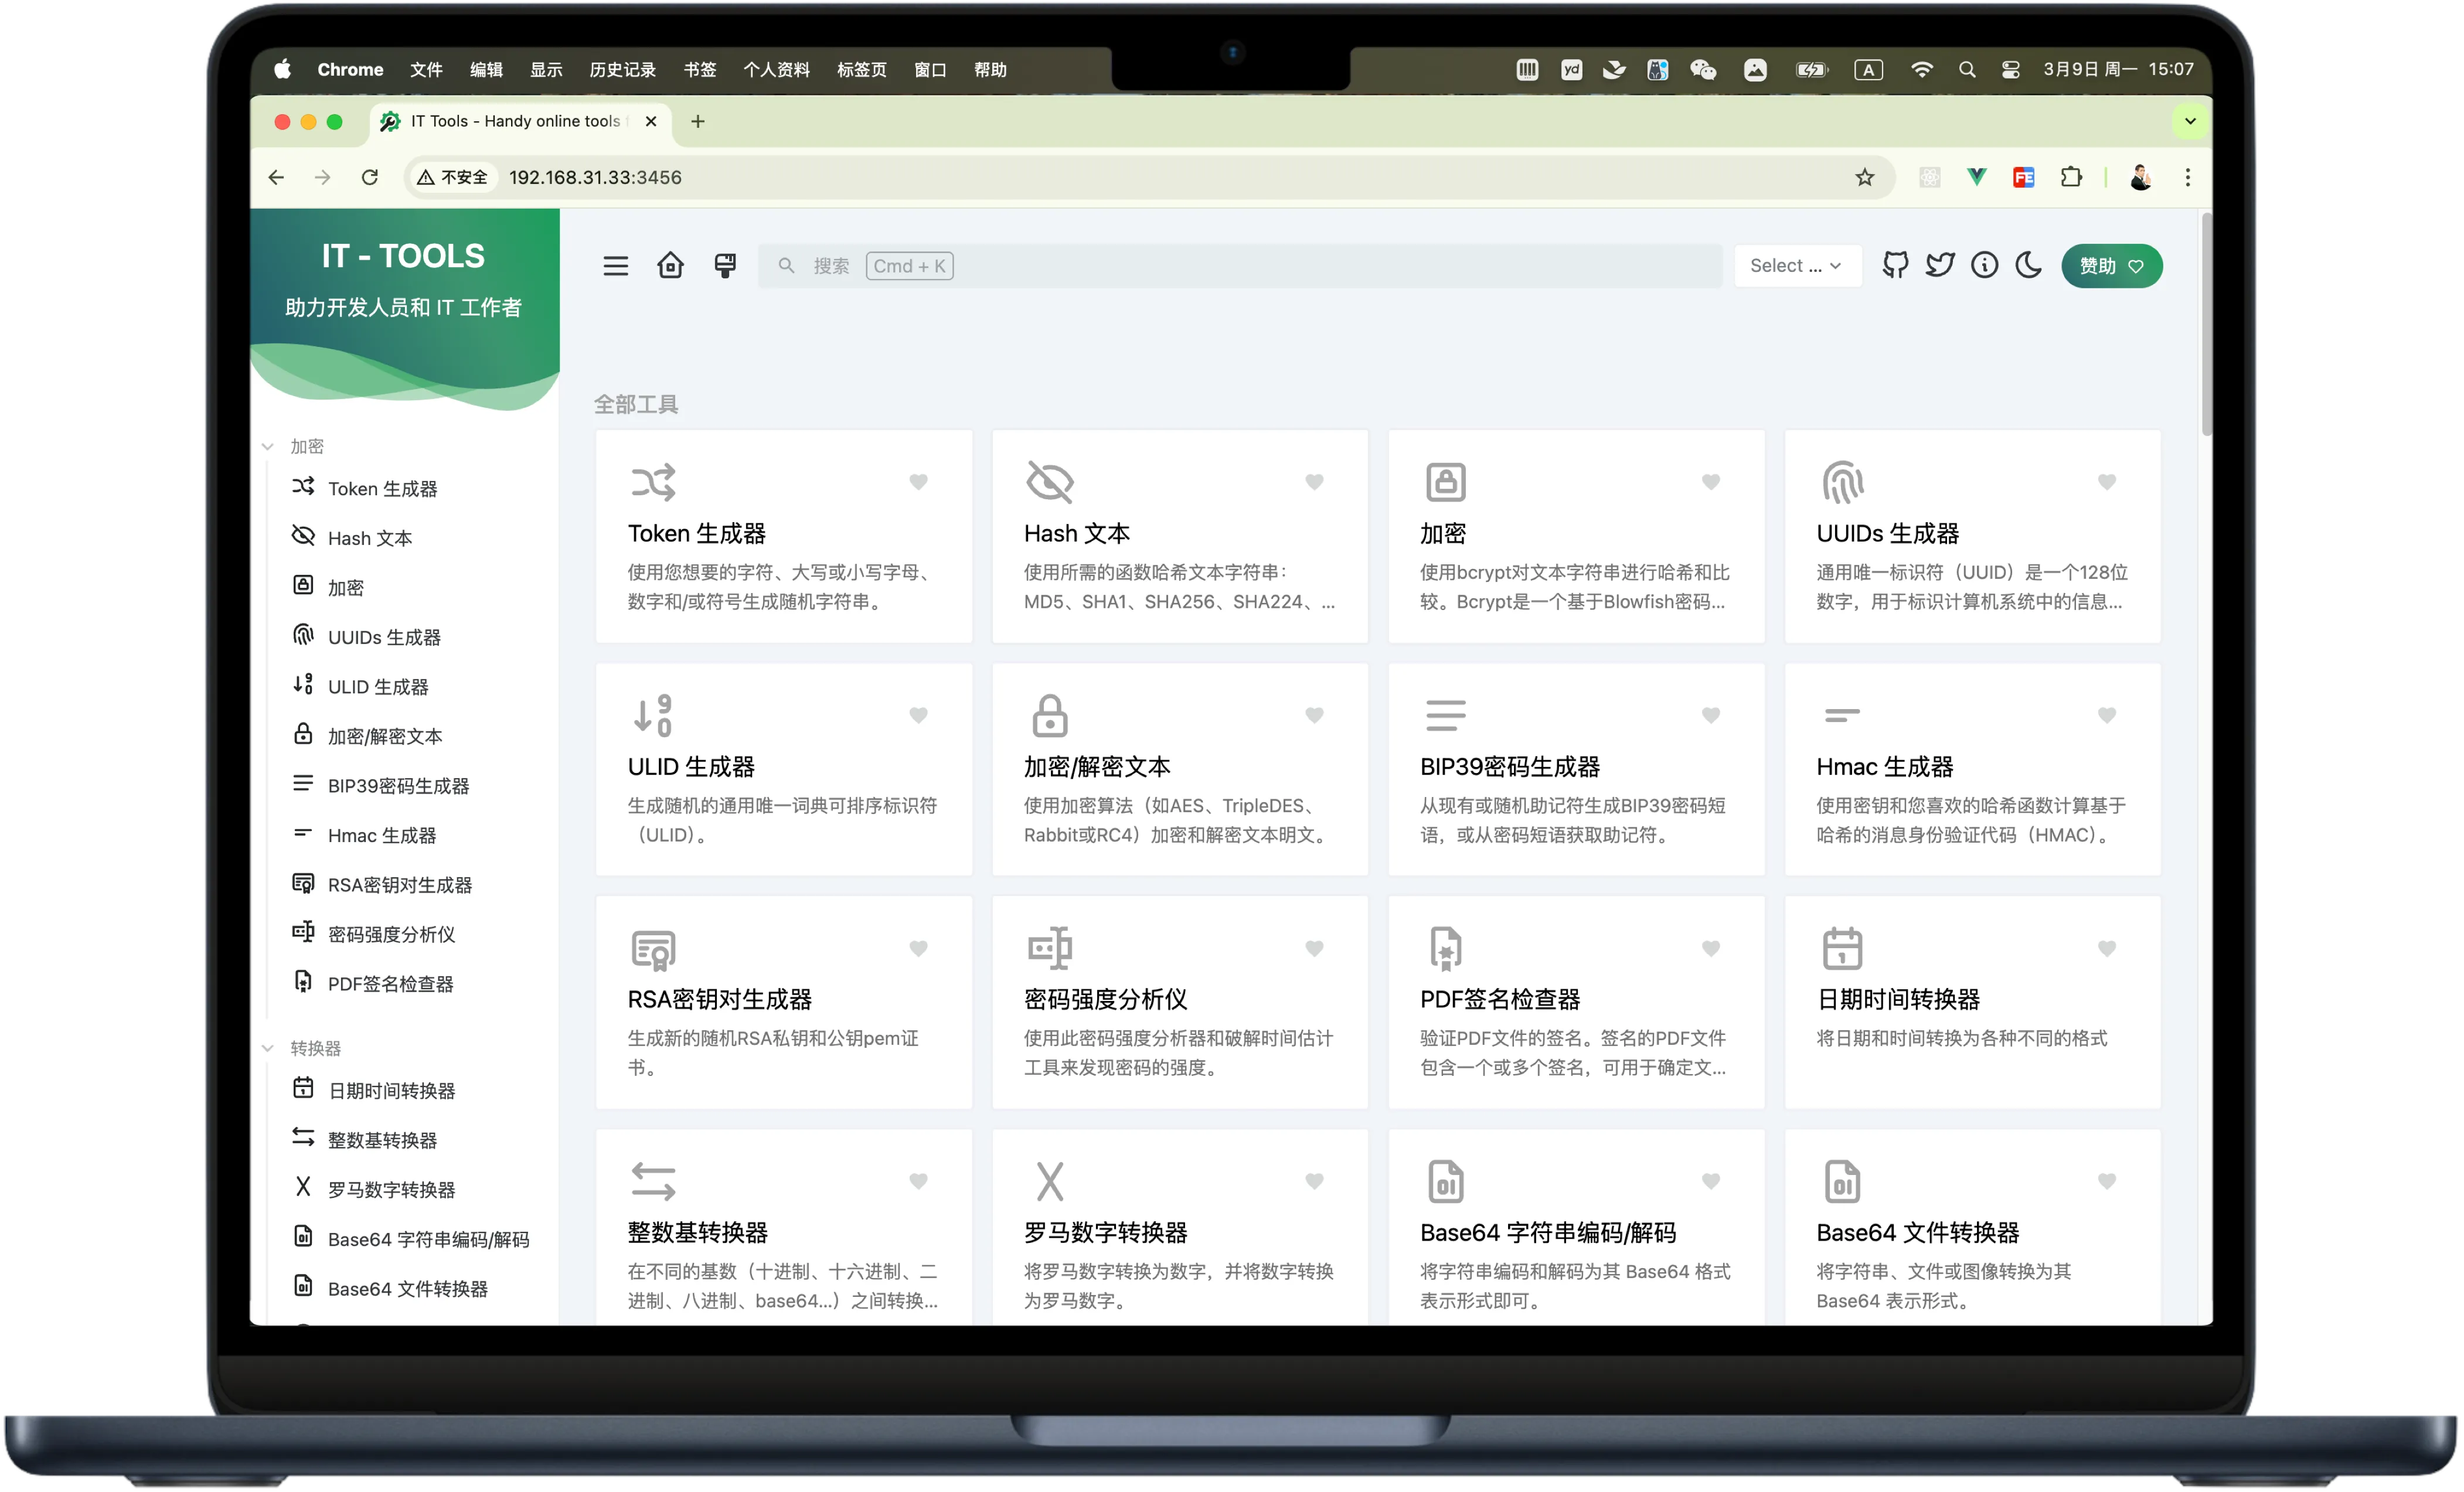Open the GitHub repository icon
This screenshot has width=2464, height=1492.
1895,265
